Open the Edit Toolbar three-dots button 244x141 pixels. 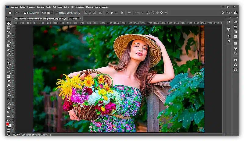point(9,116)
